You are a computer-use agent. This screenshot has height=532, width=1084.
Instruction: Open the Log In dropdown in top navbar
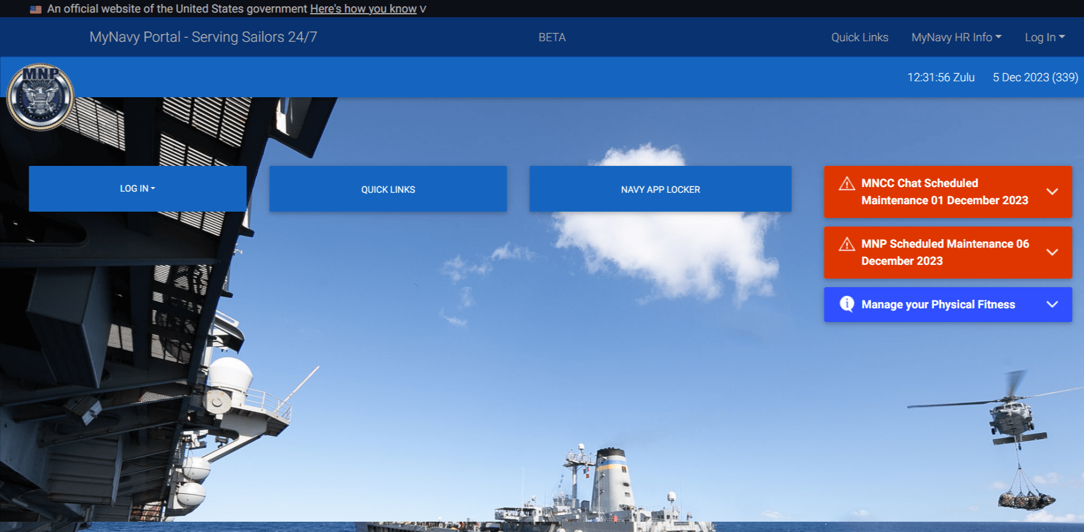pyautogui.click(x=1044, y=37)
